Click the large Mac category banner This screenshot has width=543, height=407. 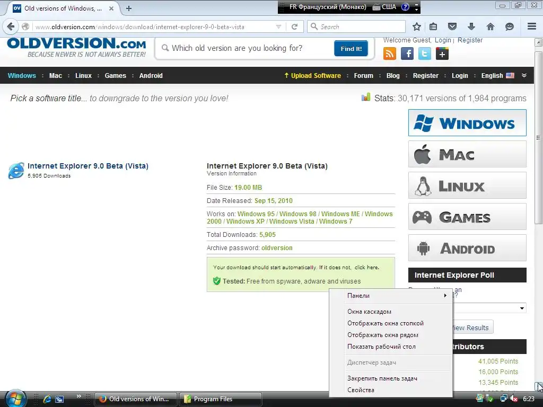[x=467, y=154]
